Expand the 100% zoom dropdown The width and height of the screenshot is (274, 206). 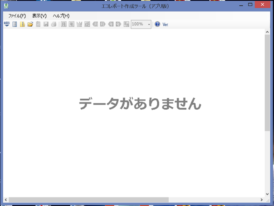click(x=149, y=24)
